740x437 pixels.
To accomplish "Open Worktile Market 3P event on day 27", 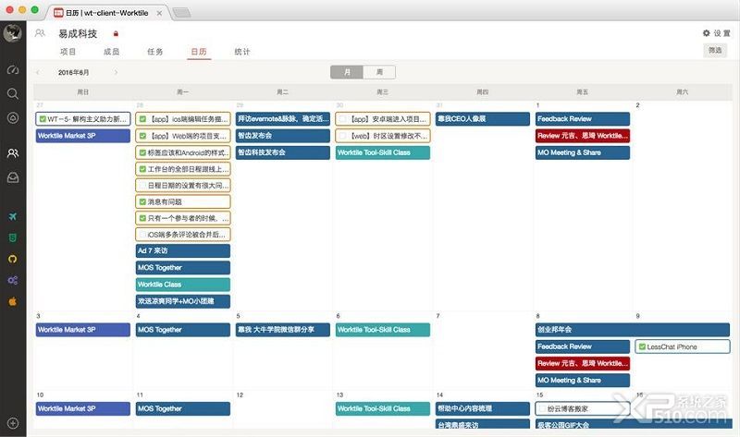I will pos(83,136).
